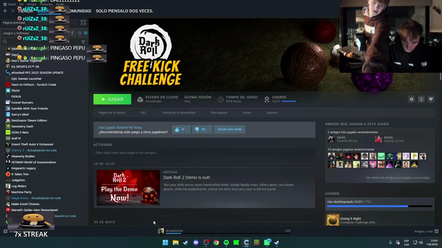
Task: Recommend the game with thumbs up Sí
Action: 181,129
